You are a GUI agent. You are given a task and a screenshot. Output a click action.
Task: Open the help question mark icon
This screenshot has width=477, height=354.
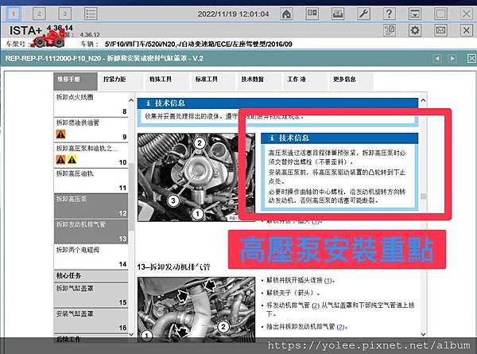point(389,14)
